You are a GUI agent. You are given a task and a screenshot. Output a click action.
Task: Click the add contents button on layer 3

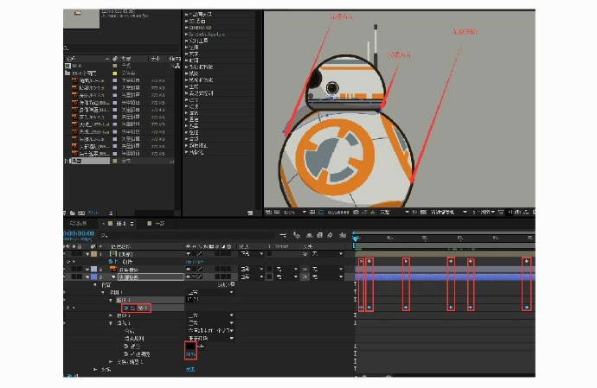click(232, 284)
